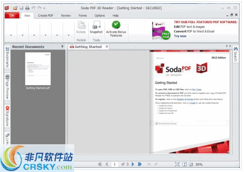
Task: Click the page number input field
Action: point(115,164)
